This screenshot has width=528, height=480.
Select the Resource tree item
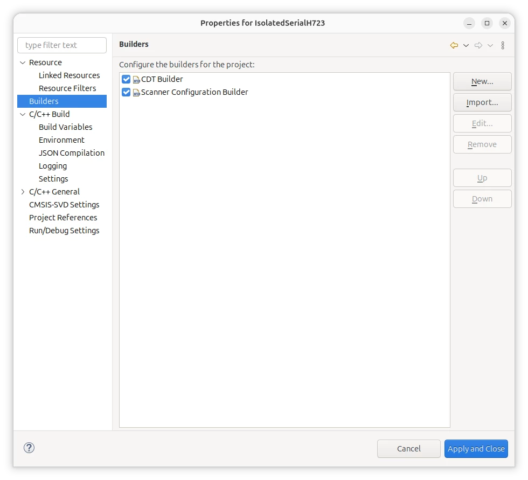click(45, 62)
